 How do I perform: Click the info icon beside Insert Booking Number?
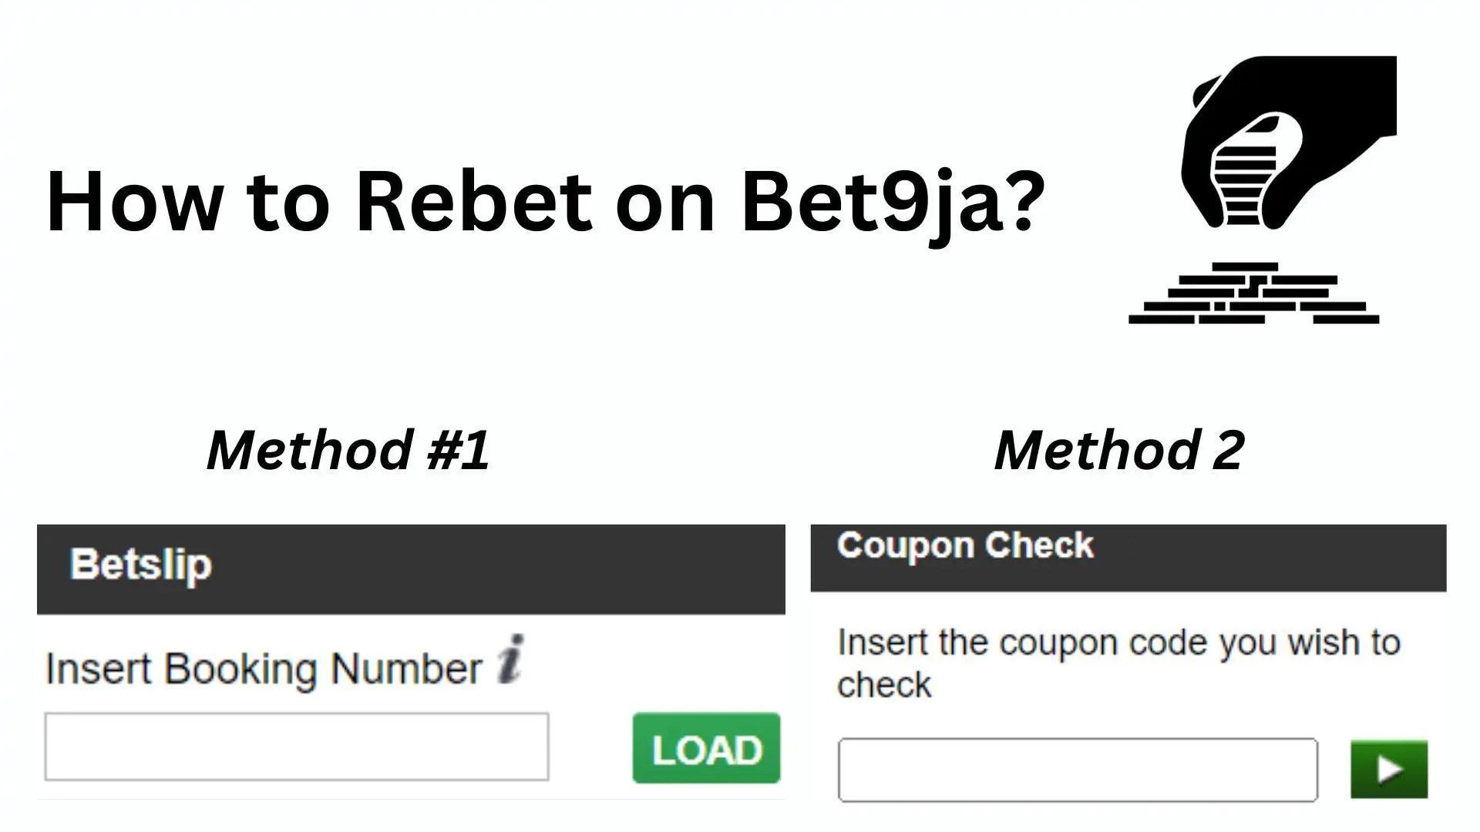point(512,657)
